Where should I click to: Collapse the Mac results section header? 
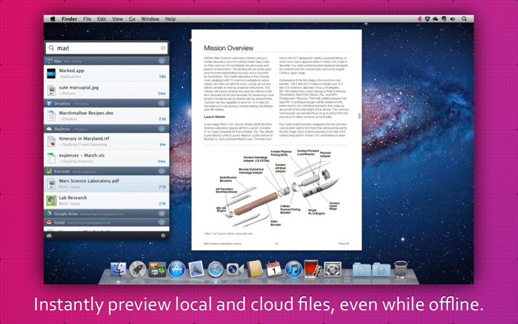tap(106, 61)
